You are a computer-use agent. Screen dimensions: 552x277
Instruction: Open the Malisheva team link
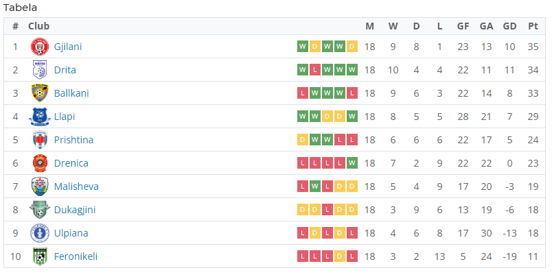click(76, 186)
